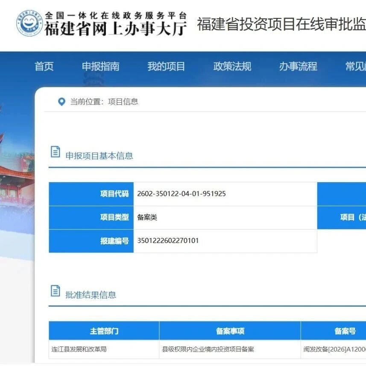Click the 申报项目基本信息 section heading
366x367 pixels.
coord(100,156)
